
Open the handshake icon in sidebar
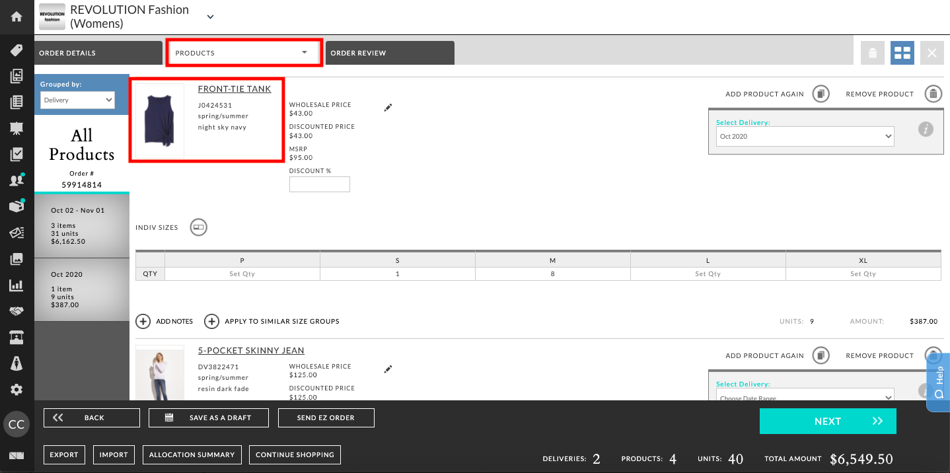17,312
